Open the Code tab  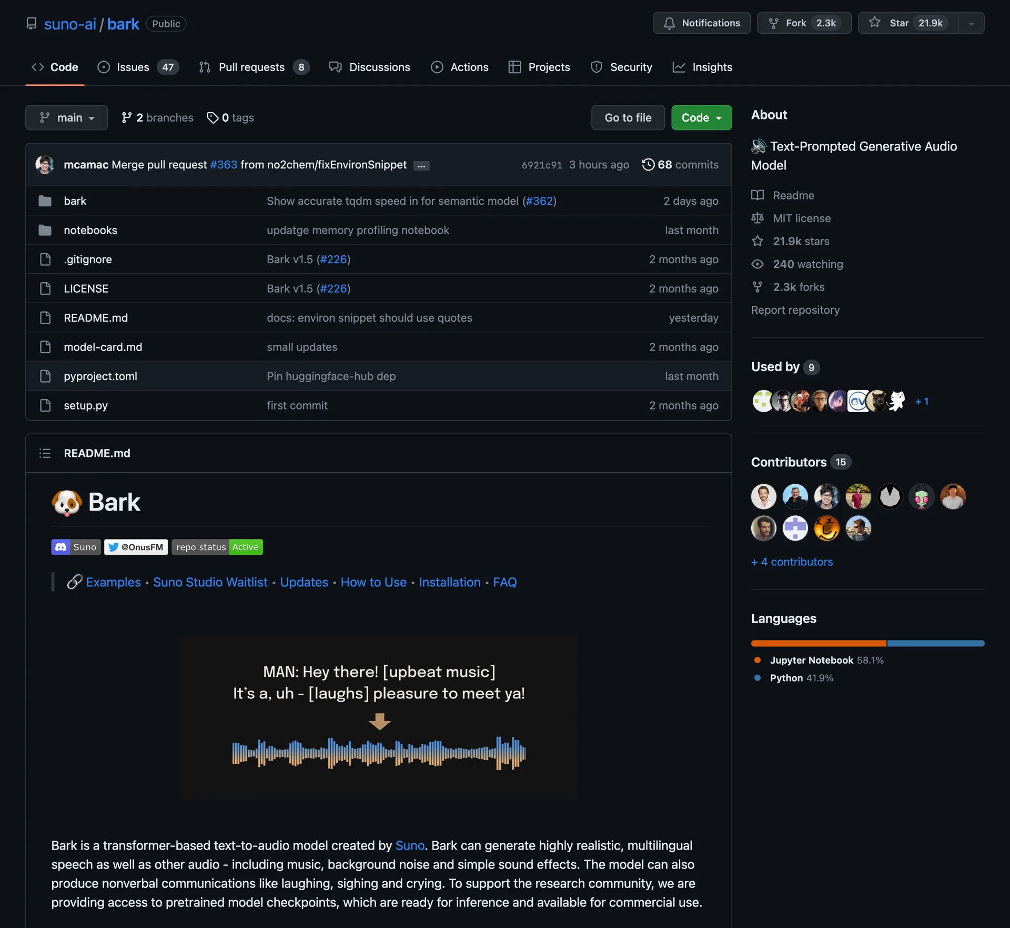pos(55,67)
